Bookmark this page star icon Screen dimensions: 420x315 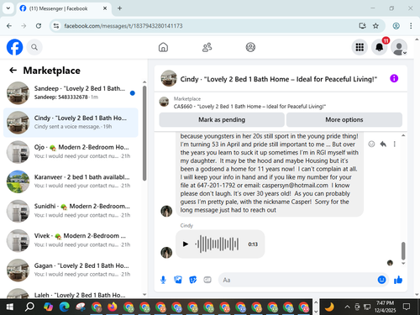pos(375,26)
